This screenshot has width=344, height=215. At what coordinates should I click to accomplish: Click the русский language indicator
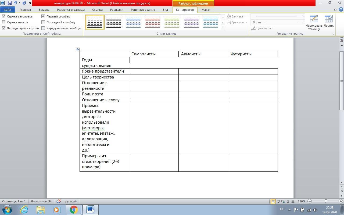coord(71,201)
